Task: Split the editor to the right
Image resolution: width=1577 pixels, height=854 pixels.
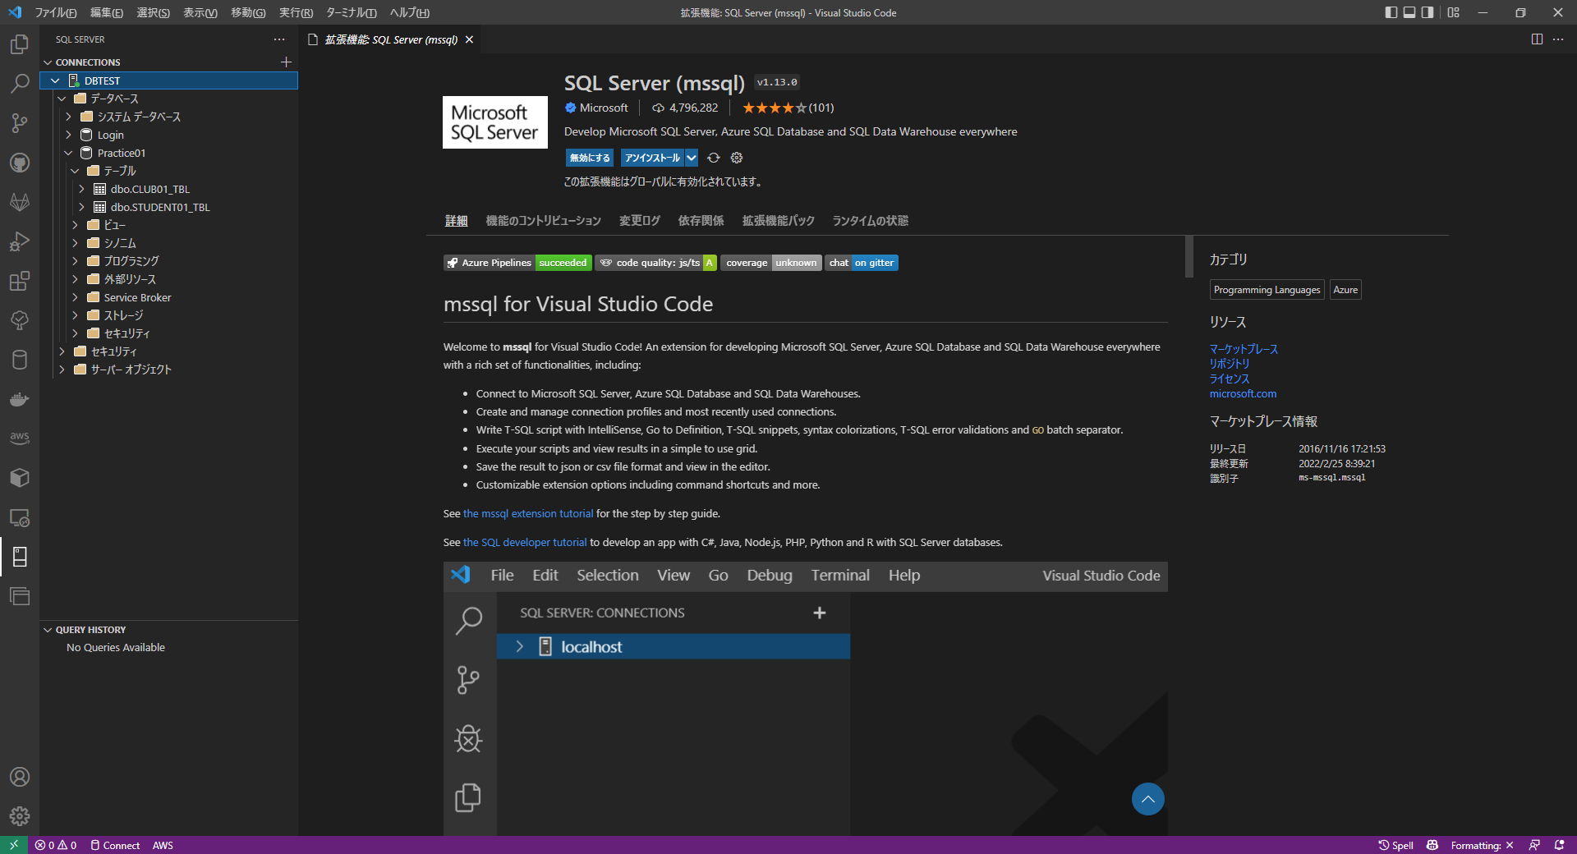Action: click(x=1537, y=39)
